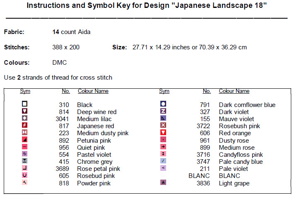Select the 'DMC' colours value
Viewport: 295px width, 197px height.
[x=60, y=63]
